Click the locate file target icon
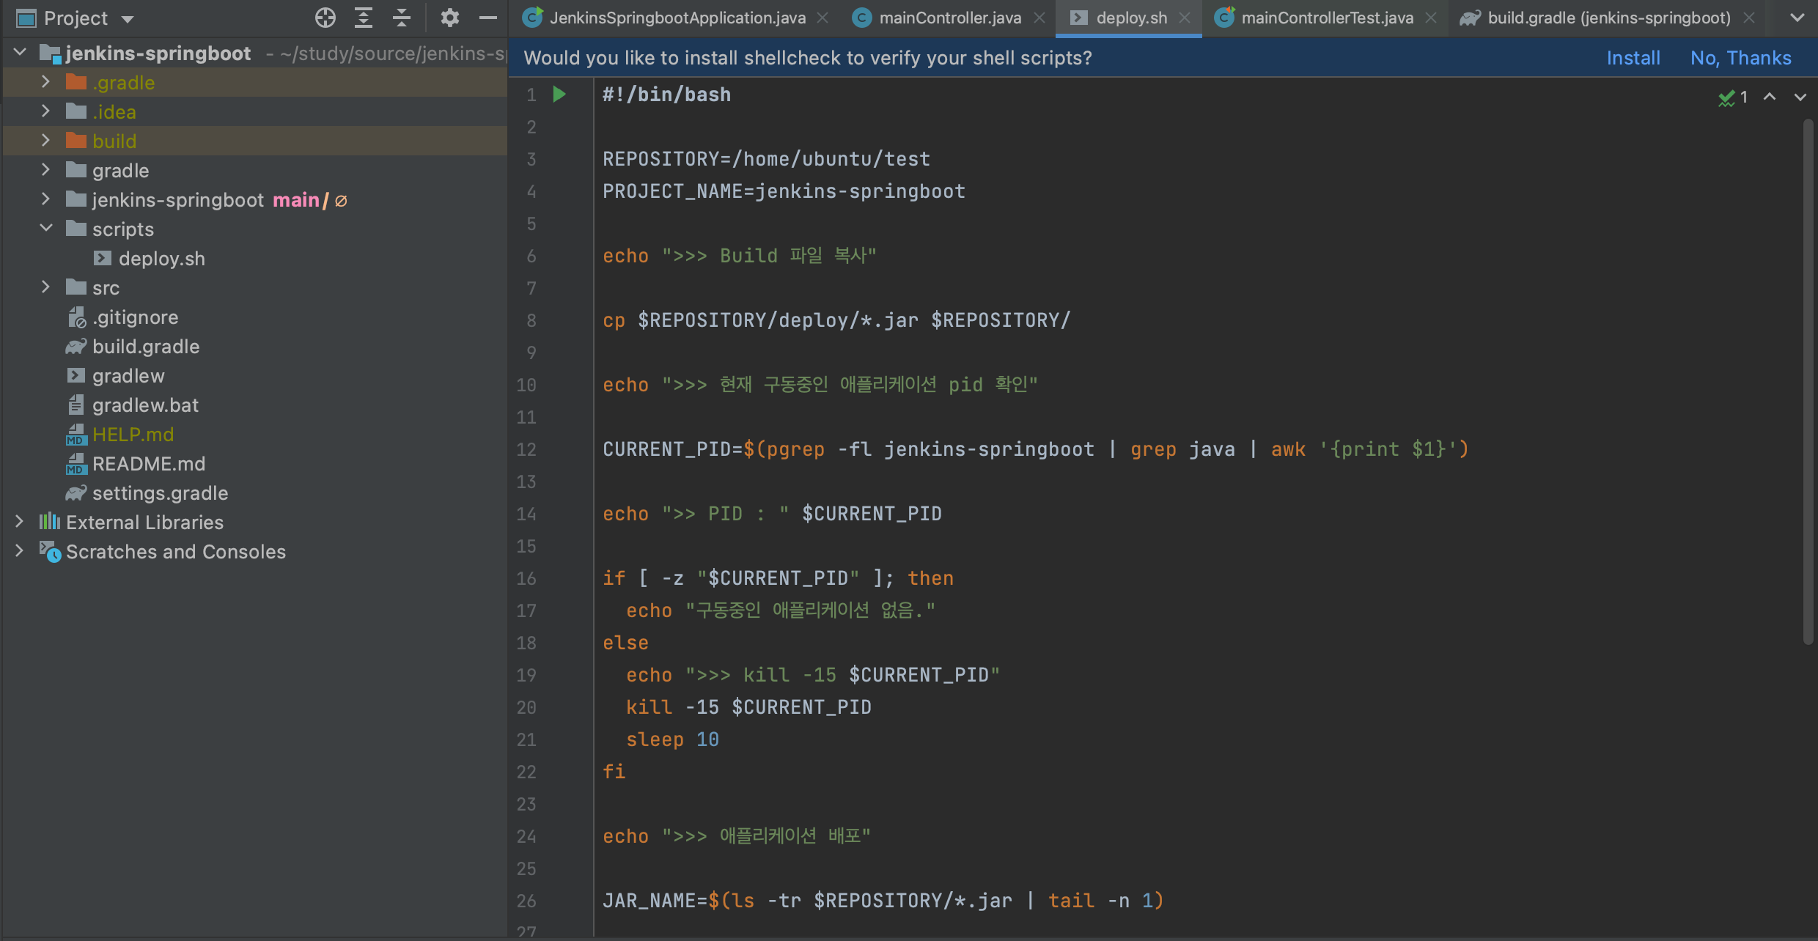 pyautogui.click(x=325, y=18)
